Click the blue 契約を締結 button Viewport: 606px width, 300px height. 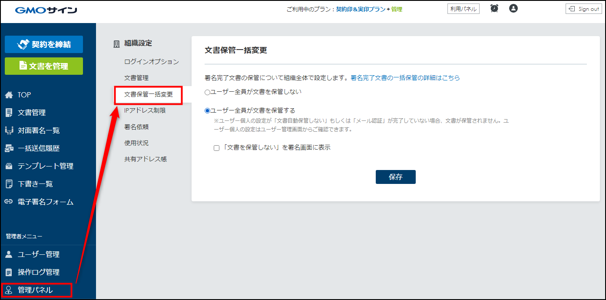[44, 44]
